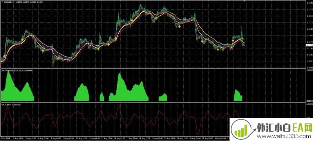
Task: Open the www.waihui333.com link
Action: pos(284,137)
